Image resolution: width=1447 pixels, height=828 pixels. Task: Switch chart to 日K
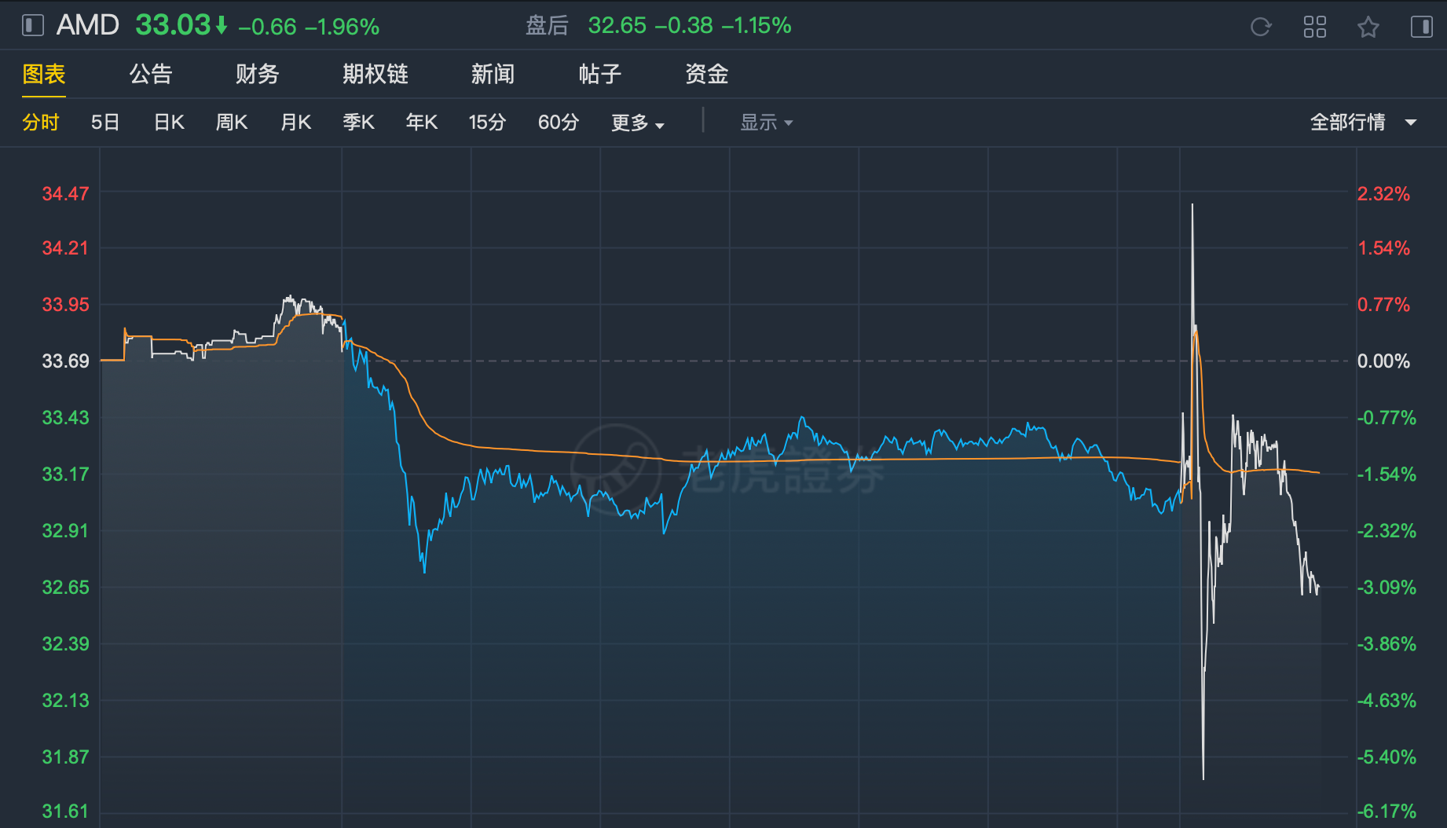pyautogui.click(x=169, y=123)
